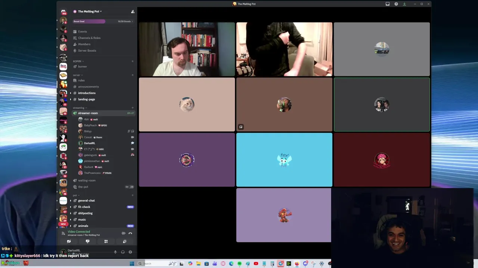This screenshot has width=478, height=268.
Task: Open Firefox from the taskbar
Action: 297,264
